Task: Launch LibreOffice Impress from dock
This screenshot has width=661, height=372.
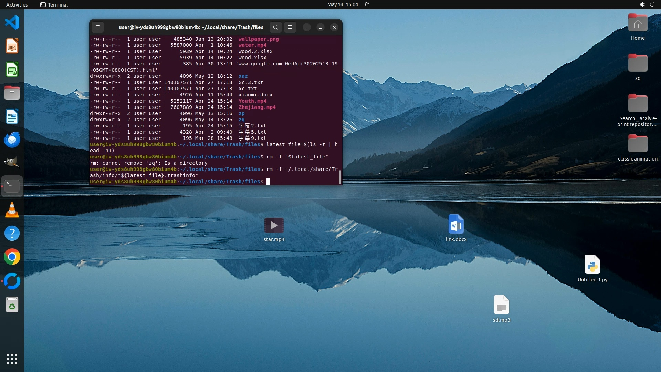Action: pos(12,46)
